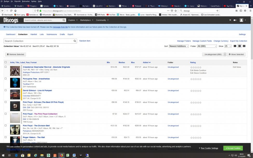This screenshot has height=158, width=253.
Task: Open the Firefox library icon
Action: 237,11
